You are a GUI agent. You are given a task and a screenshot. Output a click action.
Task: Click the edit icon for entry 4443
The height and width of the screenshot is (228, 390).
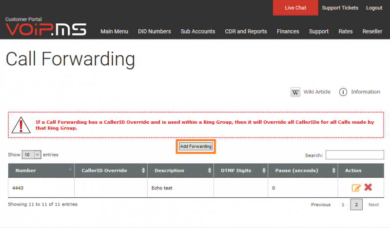pos(356,188)
